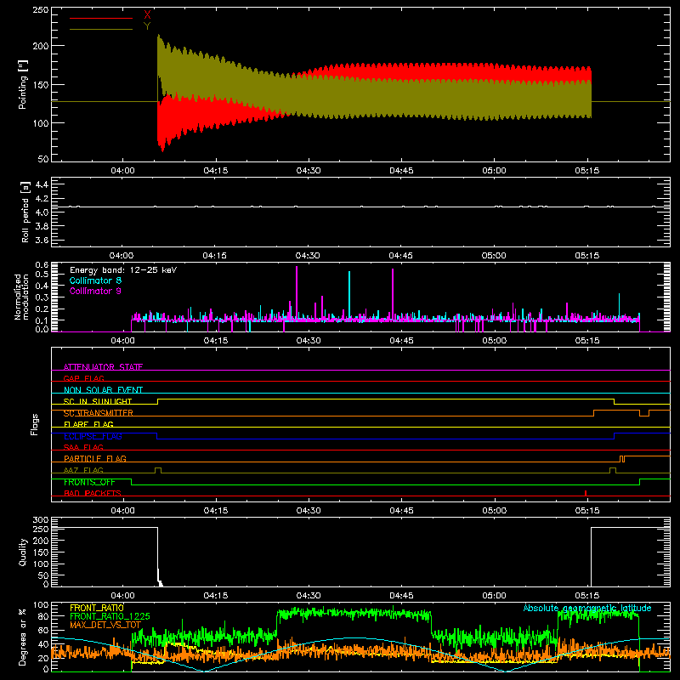Viewport: 680px width, 680px height.
Task: Click the green FRONT_RATIO_1225 legend label
Action: click(x=110, y=616)
